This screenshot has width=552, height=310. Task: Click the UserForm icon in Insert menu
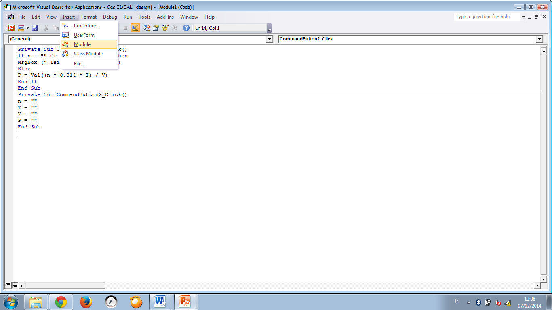pyautogui.click(x=65, y=35)
